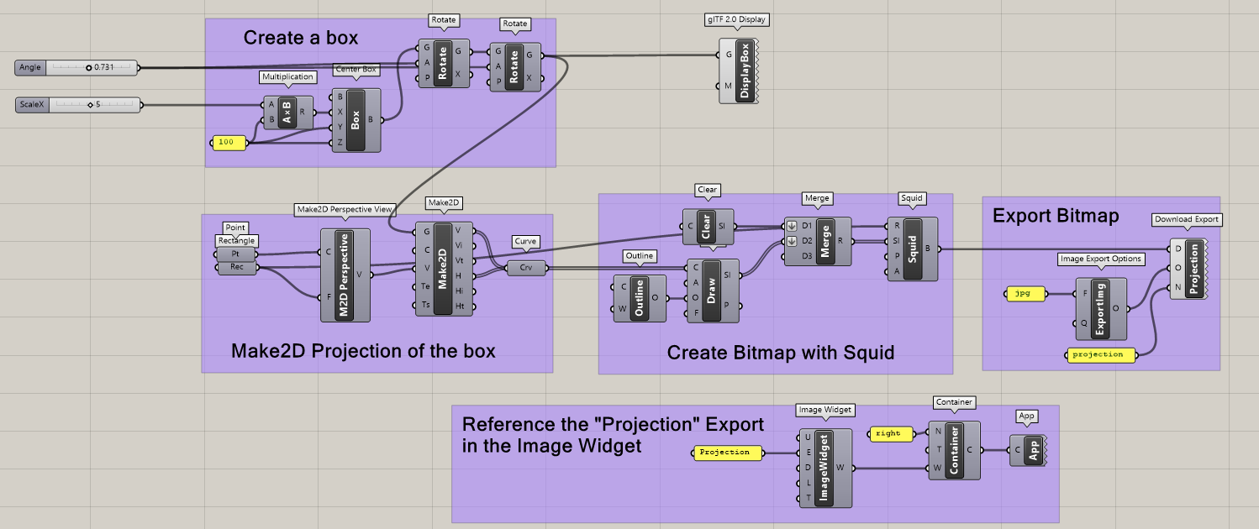Click the D1 input arrow on Merge
This screenshot has width=1259, height=529.
792,226
